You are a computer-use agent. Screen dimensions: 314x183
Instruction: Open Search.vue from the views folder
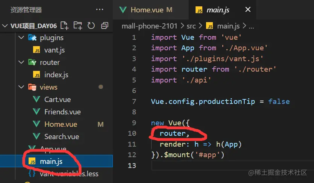click(62, 136)
